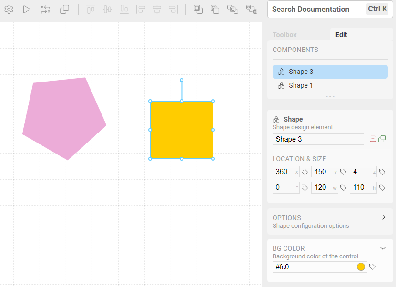Click the tag icon next to width field
The image size is (396, 287).
344,188
